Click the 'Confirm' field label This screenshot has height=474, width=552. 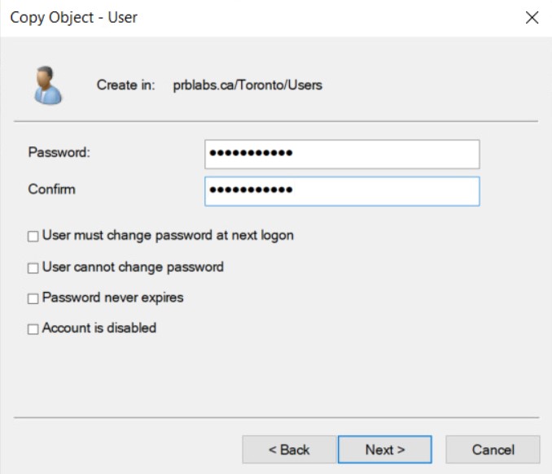(51, 189)
